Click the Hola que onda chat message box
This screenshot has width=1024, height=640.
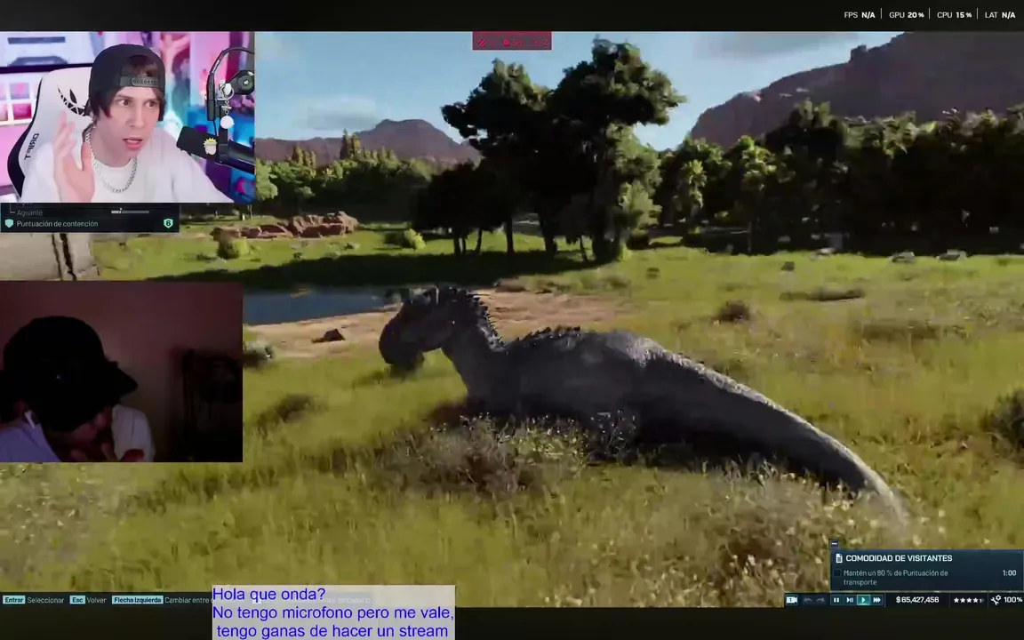333,612
